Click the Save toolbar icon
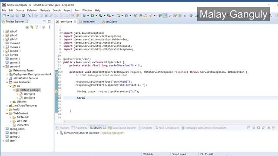The height and width of the screenshot is (156, 278). (x=12, y=16)
